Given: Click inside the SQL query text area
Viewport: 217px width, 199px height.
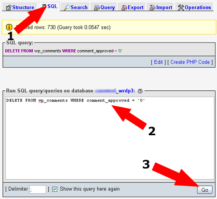Looking at the screenshot, I should 110,138.
